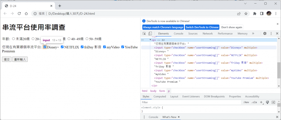
Task: Reset the form with 重新輸入 button
Action: (20, 59)
